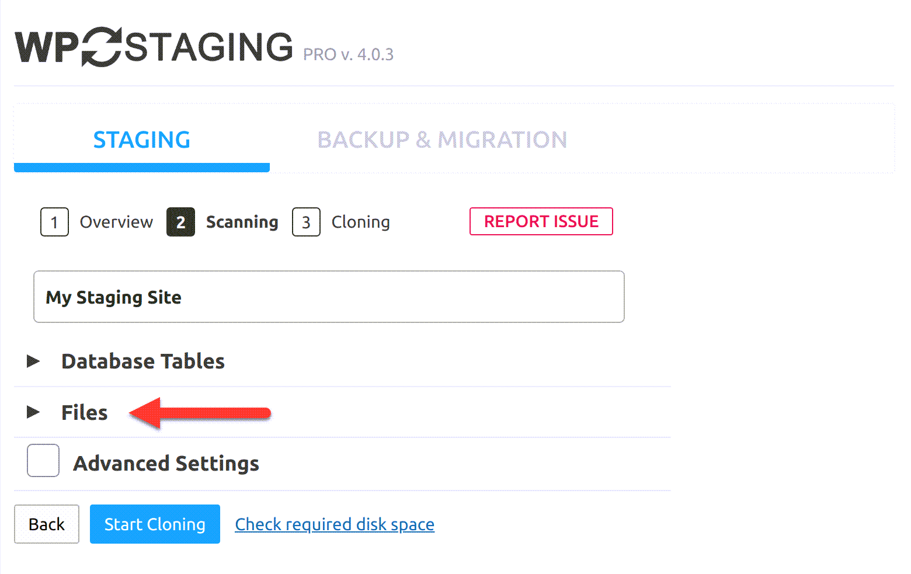Click the disclosure triangle beside Files

click(x=33, y=412)
